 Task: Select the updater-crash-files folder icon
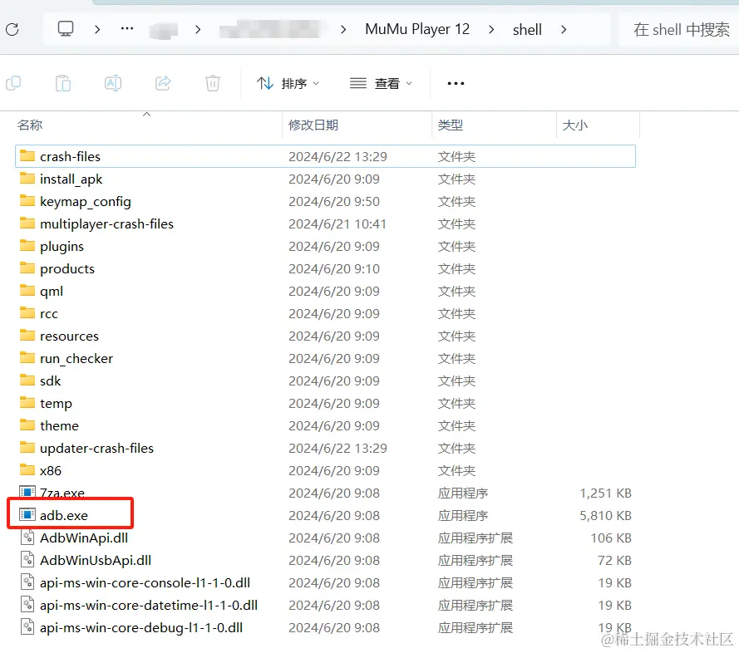(x=27, y=448)
